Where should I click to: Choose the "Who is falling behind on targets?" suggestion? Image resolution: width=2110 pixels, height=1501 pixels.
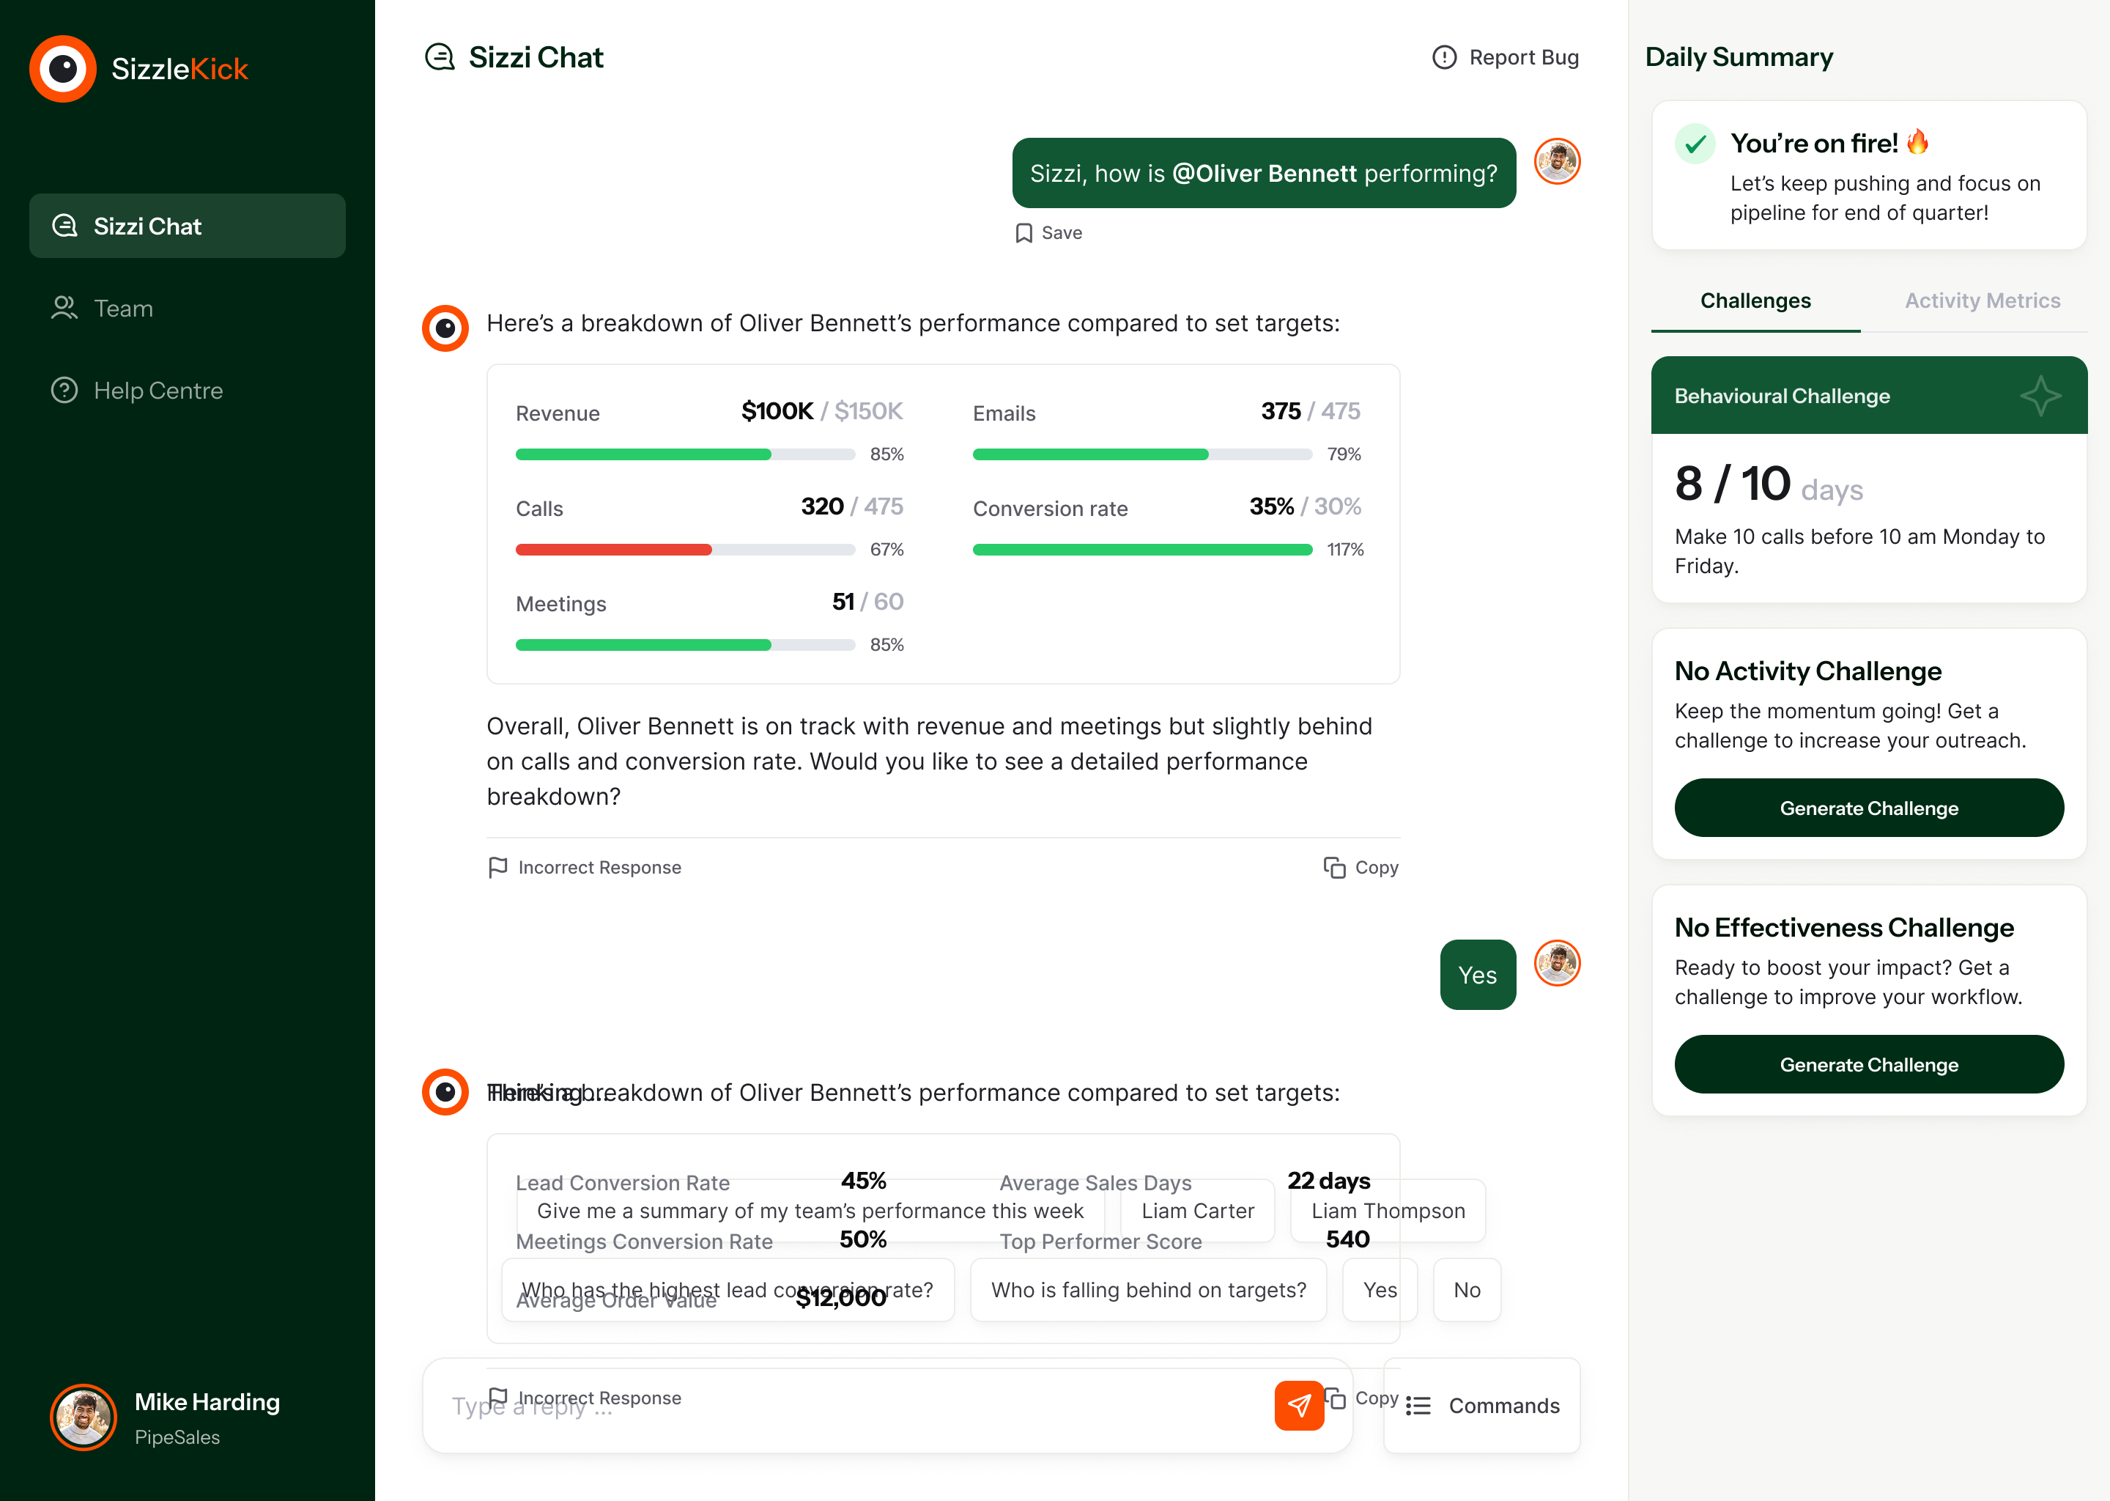tap(1148, 1289)
